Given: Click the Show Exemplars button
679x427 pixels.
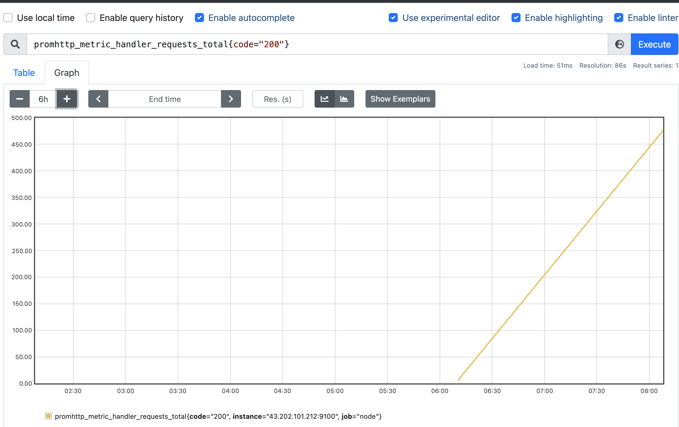Looking at the screenshot, I should pos(400,99).
